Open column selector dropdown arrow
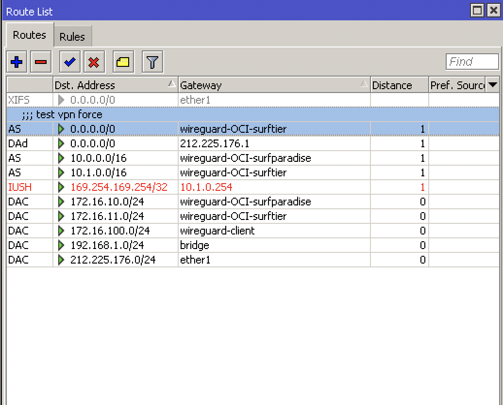Screen dimensions: 503x405 coord(492,85)
